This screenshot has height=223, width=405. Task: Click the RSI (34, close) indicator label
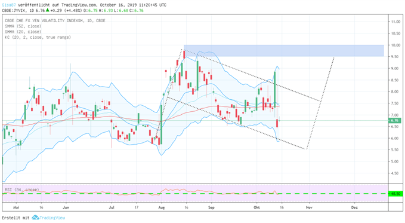22,190
